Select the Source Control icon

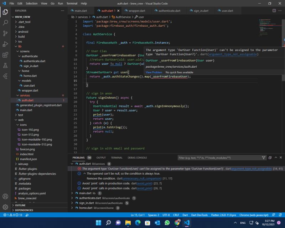pyautogui.click(x=5, y=33)
